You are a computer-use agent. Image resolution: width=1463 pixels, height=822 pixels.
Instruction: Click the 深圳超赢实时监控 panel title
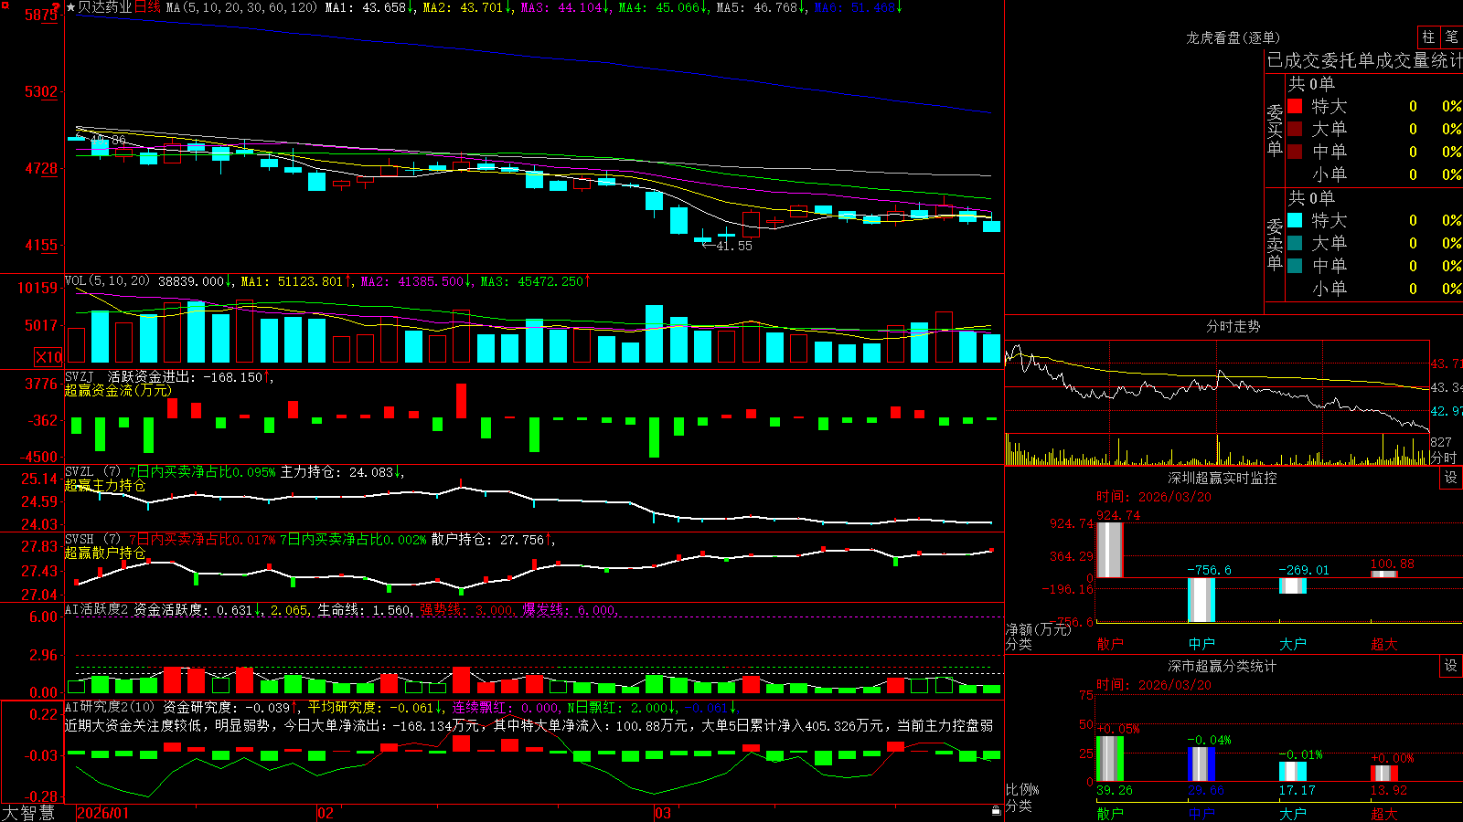tap(1222, 478)
